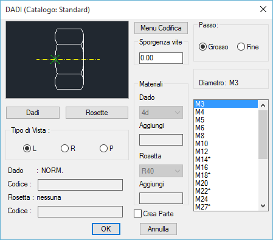The image size is (273, 240).
Task: Enable the Crea Parte checkbox
Action: click(x=137, y=214)
